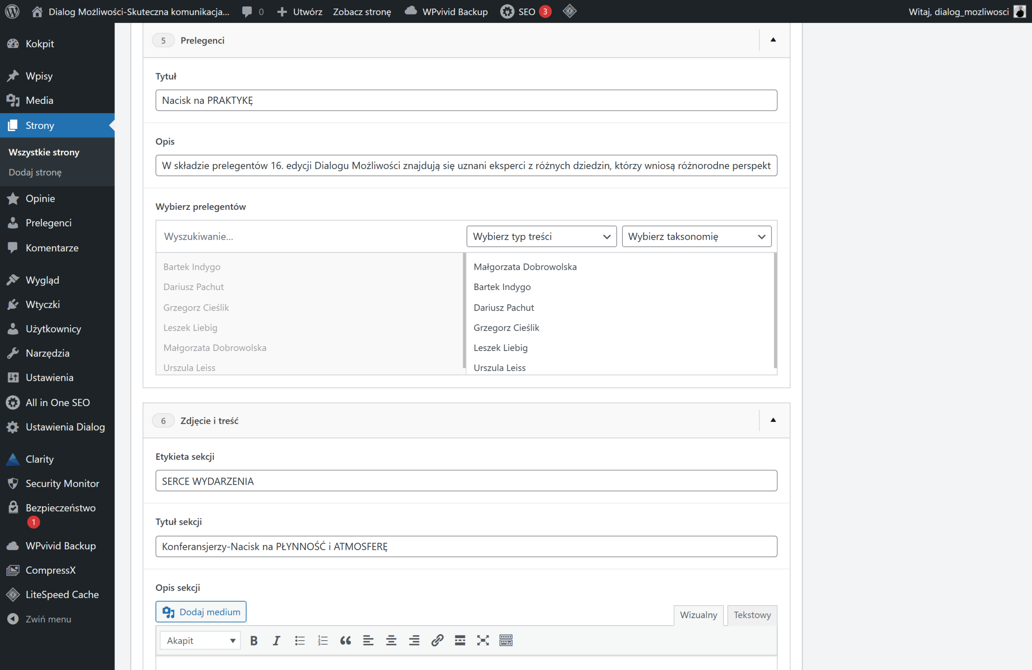Switch to the Tekstowy editor tab
Viewport: 1032px width, 670px height.
(x=752, y=614)
